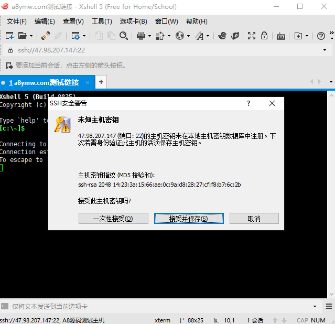Click the Help question mark toolbar icon
Screen dimensions: 335x324
coord(321,36)
